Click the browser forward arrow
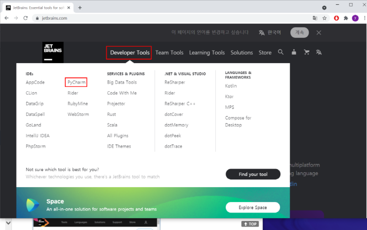Screen dimensions: 367x230 point(16,18)
